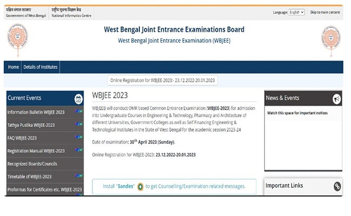Screen dimensions: 351x216
Task: Click the Online Registration for WBJEE-2023 banner
Action: point(163,80)
